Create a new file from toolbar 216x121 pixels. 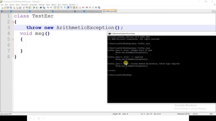[x=2, y=7]
